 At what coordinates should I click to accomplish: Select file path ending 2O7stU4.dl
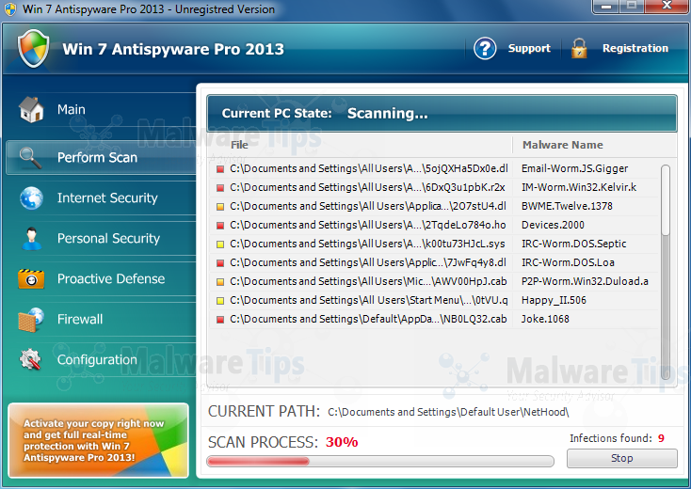pos(368,206)
